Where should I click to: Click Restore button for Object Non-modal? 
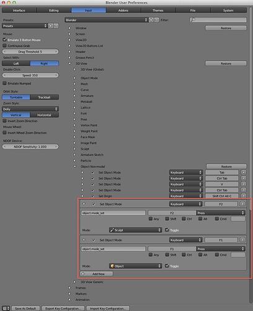(x=226, y=167)
